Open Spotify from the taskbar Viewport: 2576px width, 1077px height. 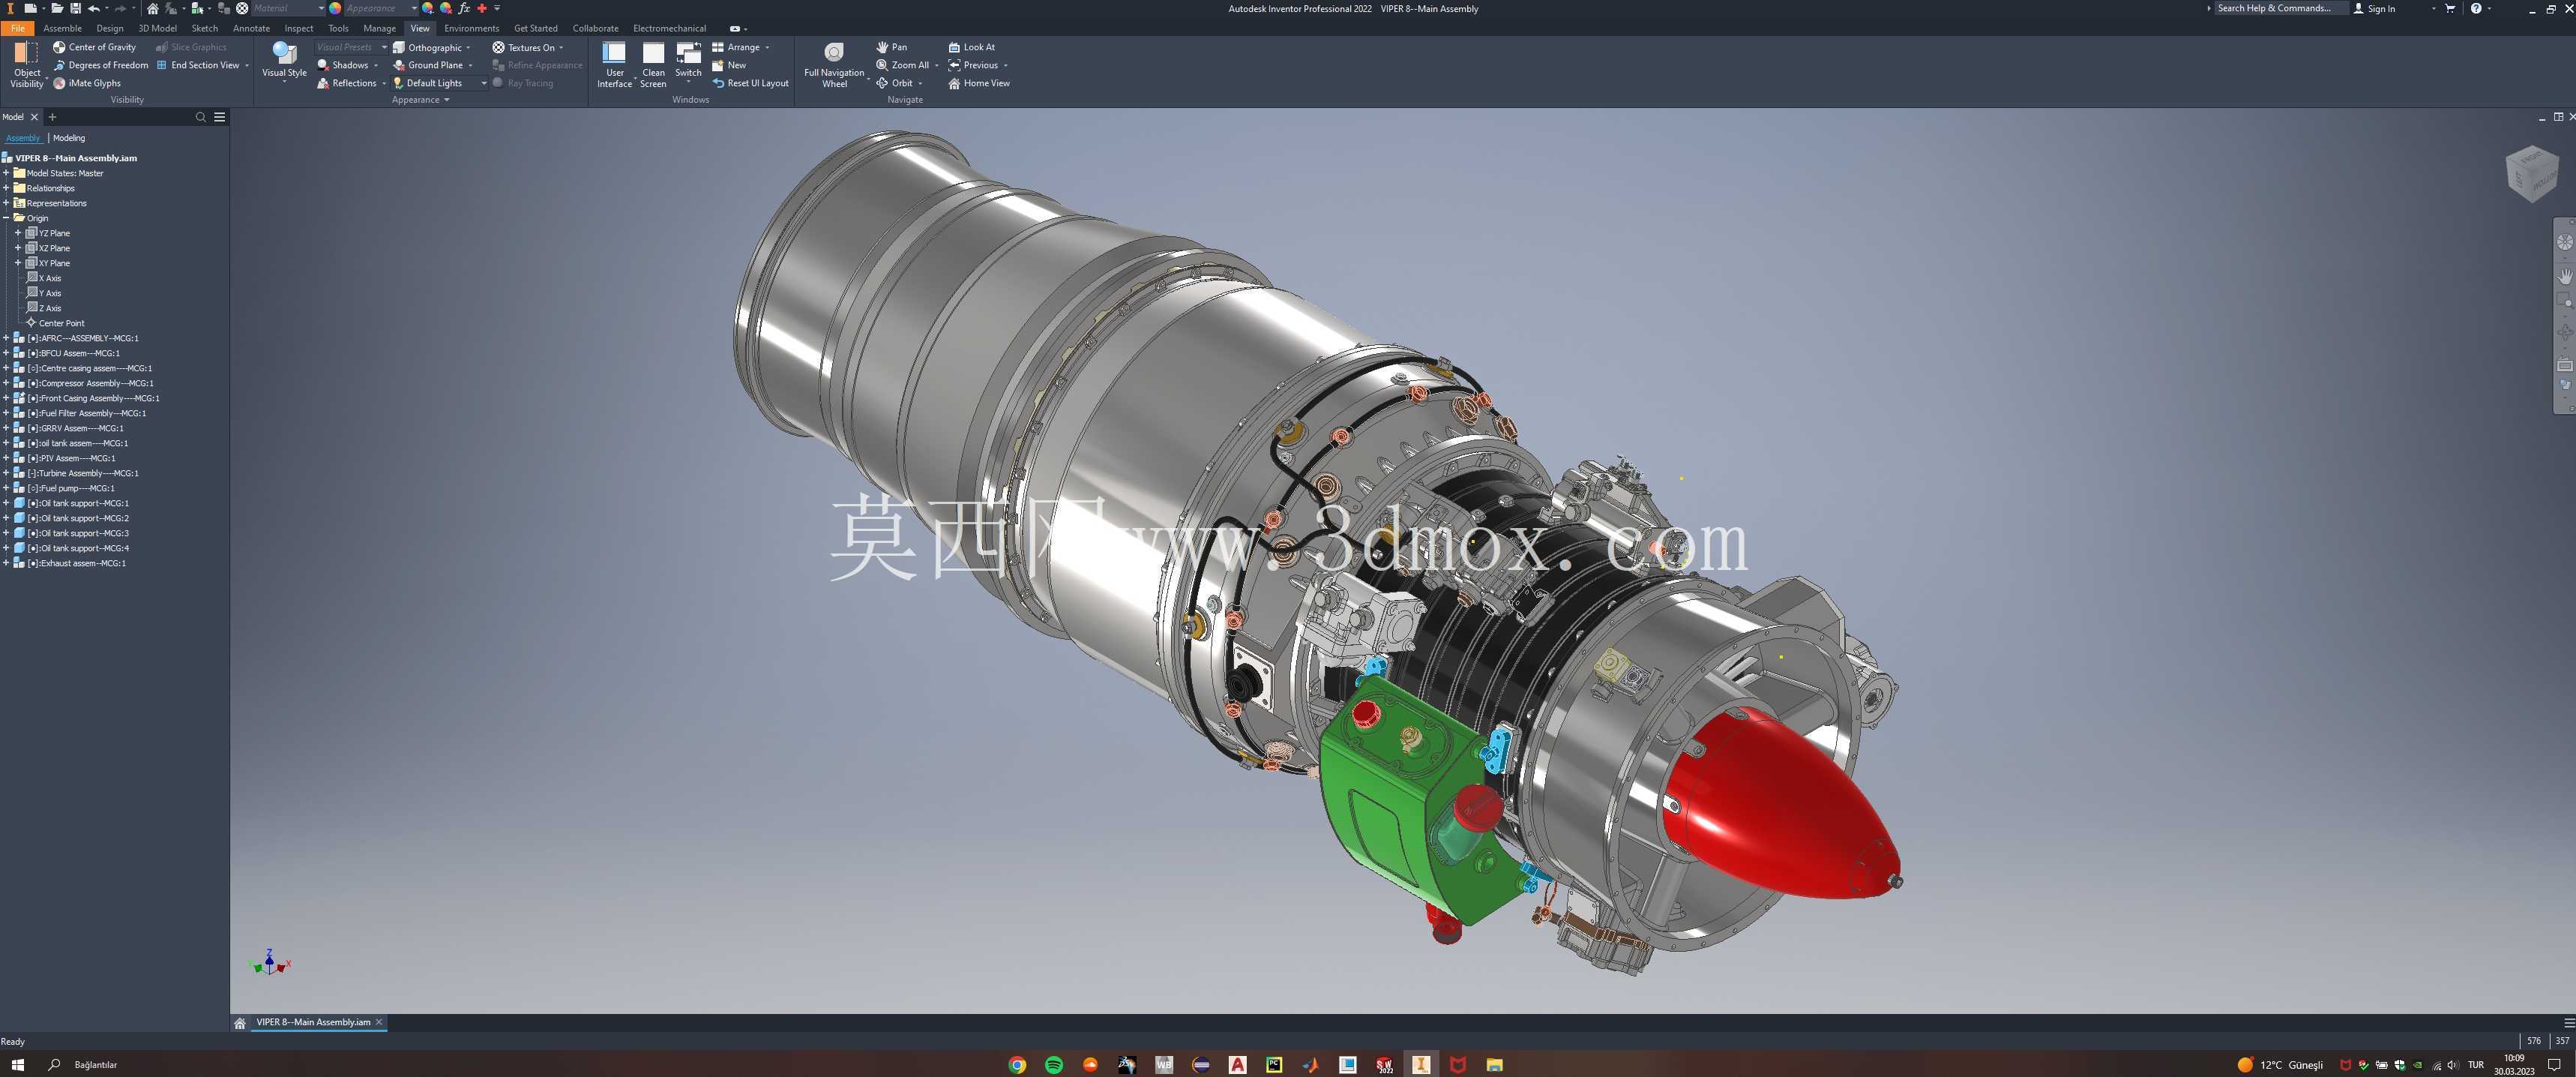click(x=1054, y=1065)
